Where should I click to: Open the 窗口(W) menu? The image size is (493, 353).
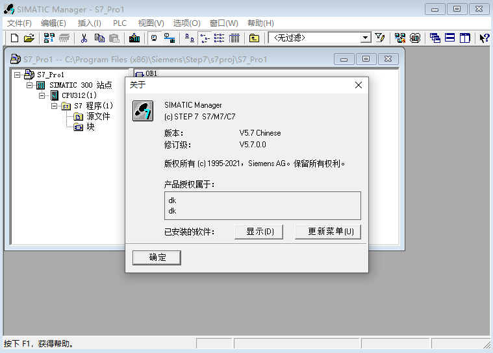click(x=224, y=23)
